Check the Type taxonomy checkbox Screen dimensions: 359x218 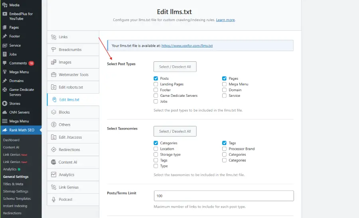click(156, 166)
